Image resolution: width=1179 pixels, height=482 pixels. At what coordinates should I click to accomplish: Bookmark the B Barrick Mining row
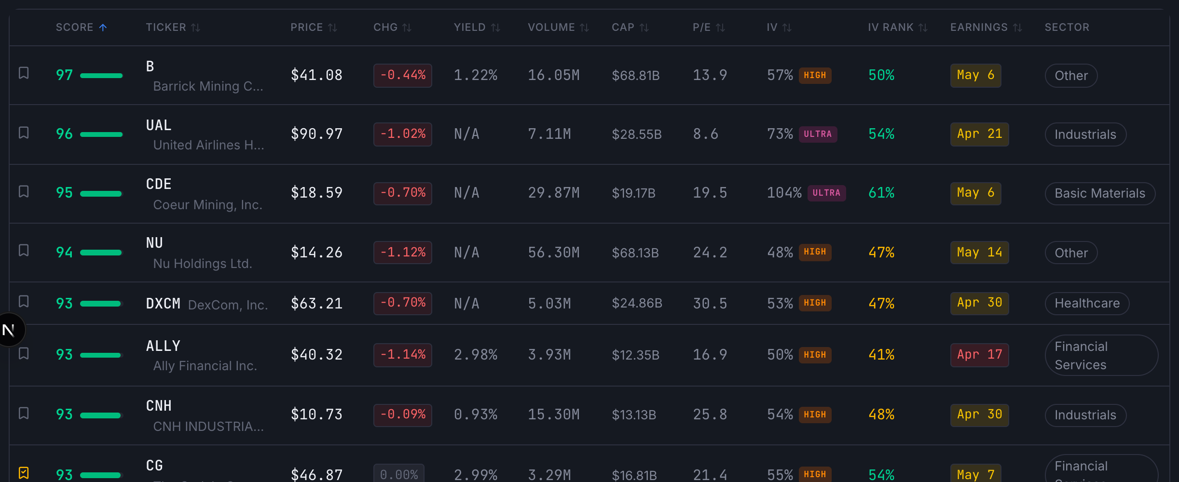pyautogui.click(x=24, y=73)
